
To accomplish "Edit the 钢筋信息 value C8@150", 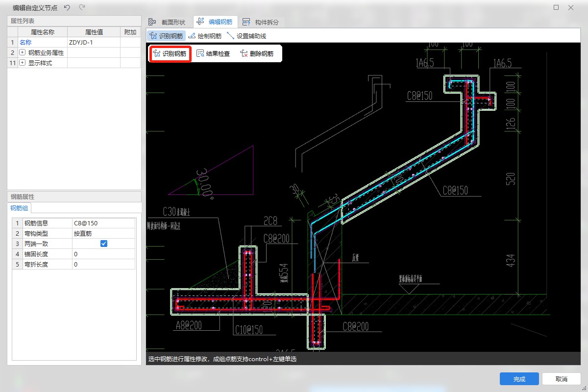I will click(x=103, y=223).
